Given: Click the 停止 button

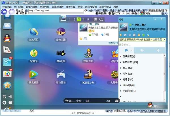Looking at the screenshot, I should pos(112,10).
